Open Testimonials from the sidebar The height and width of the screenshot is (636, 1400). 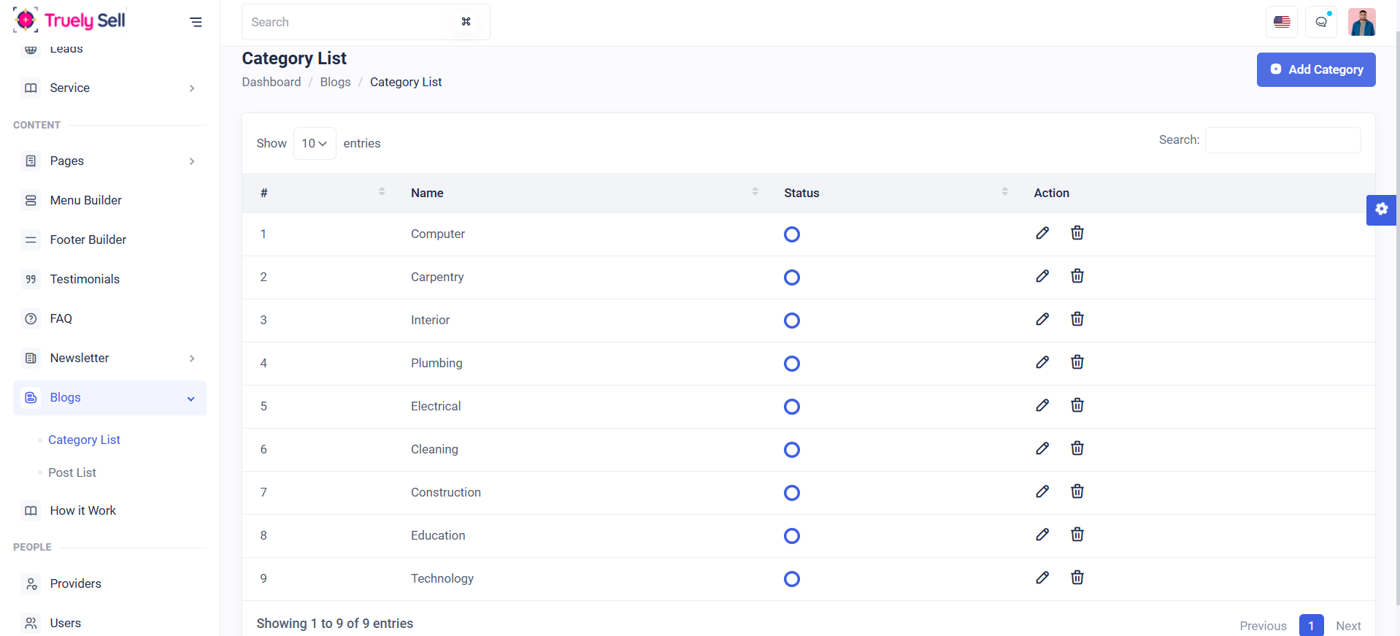85,279
